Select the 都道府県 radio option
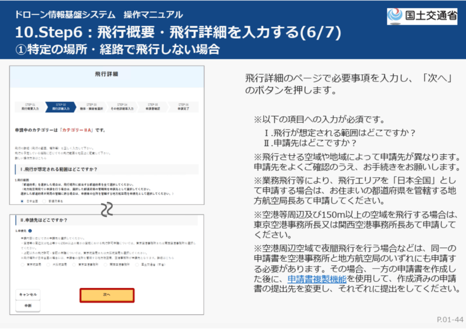Image resolution: width=466 pixels, height=329 pixels. pyautogui.click(x=44, y=200)
